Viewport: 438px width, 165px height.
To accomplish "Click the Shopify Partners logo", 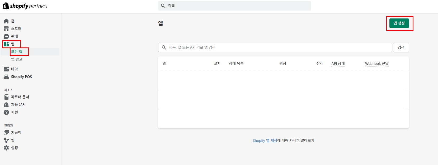I will (x=25, y=6).
